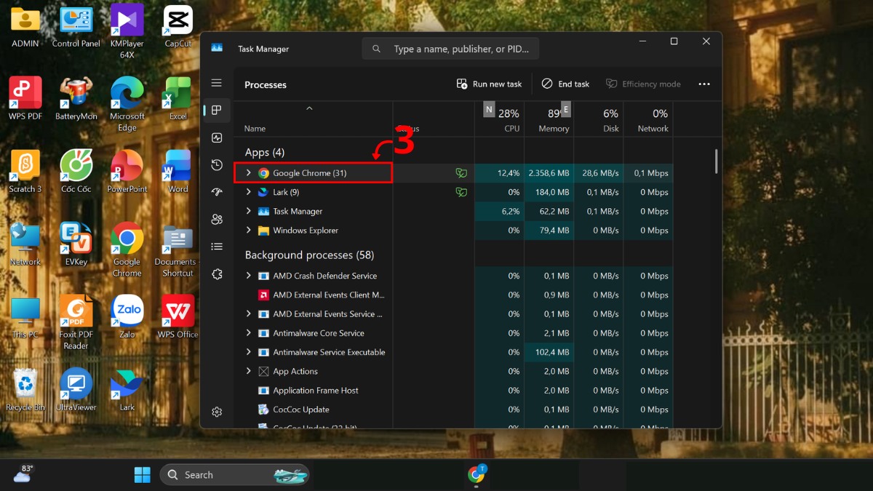Sort processes by the CPU column

500,119
